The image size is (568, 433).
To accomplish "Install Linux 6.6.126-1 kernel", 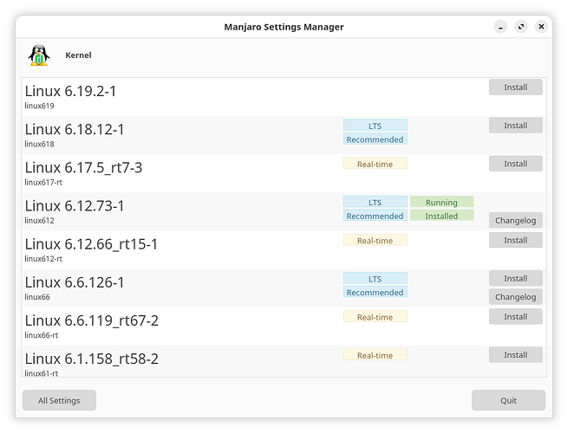I will pos(515,279).
